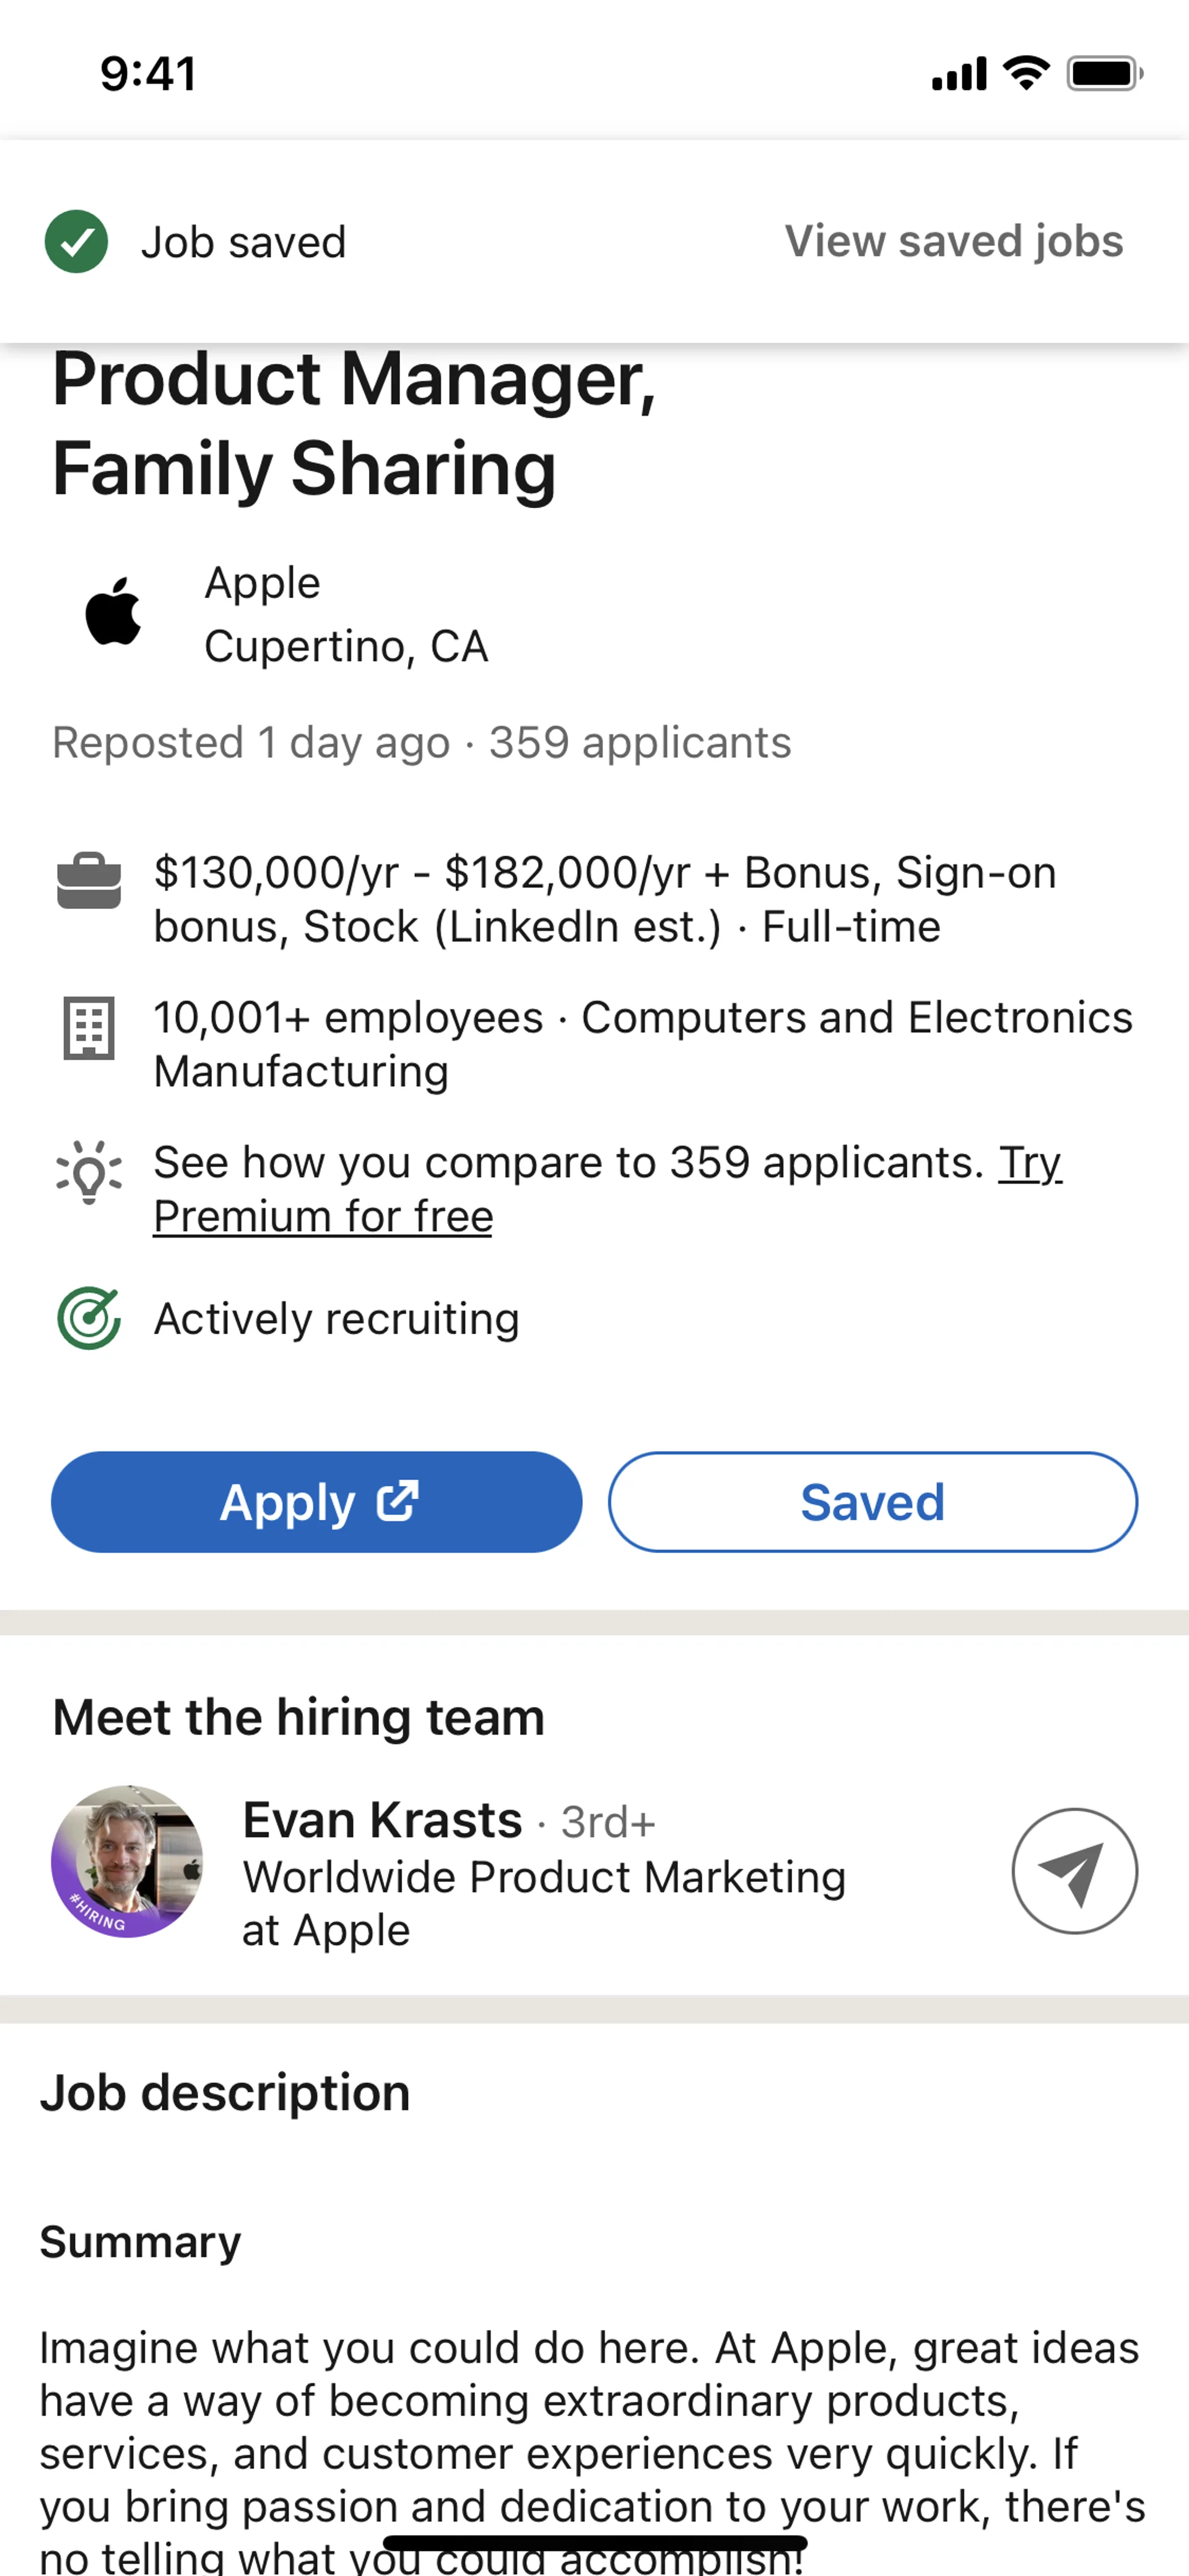Tap the Meet the hiring team heading
This screenshot has height=2576, width=1189.
pos(298,1717)
